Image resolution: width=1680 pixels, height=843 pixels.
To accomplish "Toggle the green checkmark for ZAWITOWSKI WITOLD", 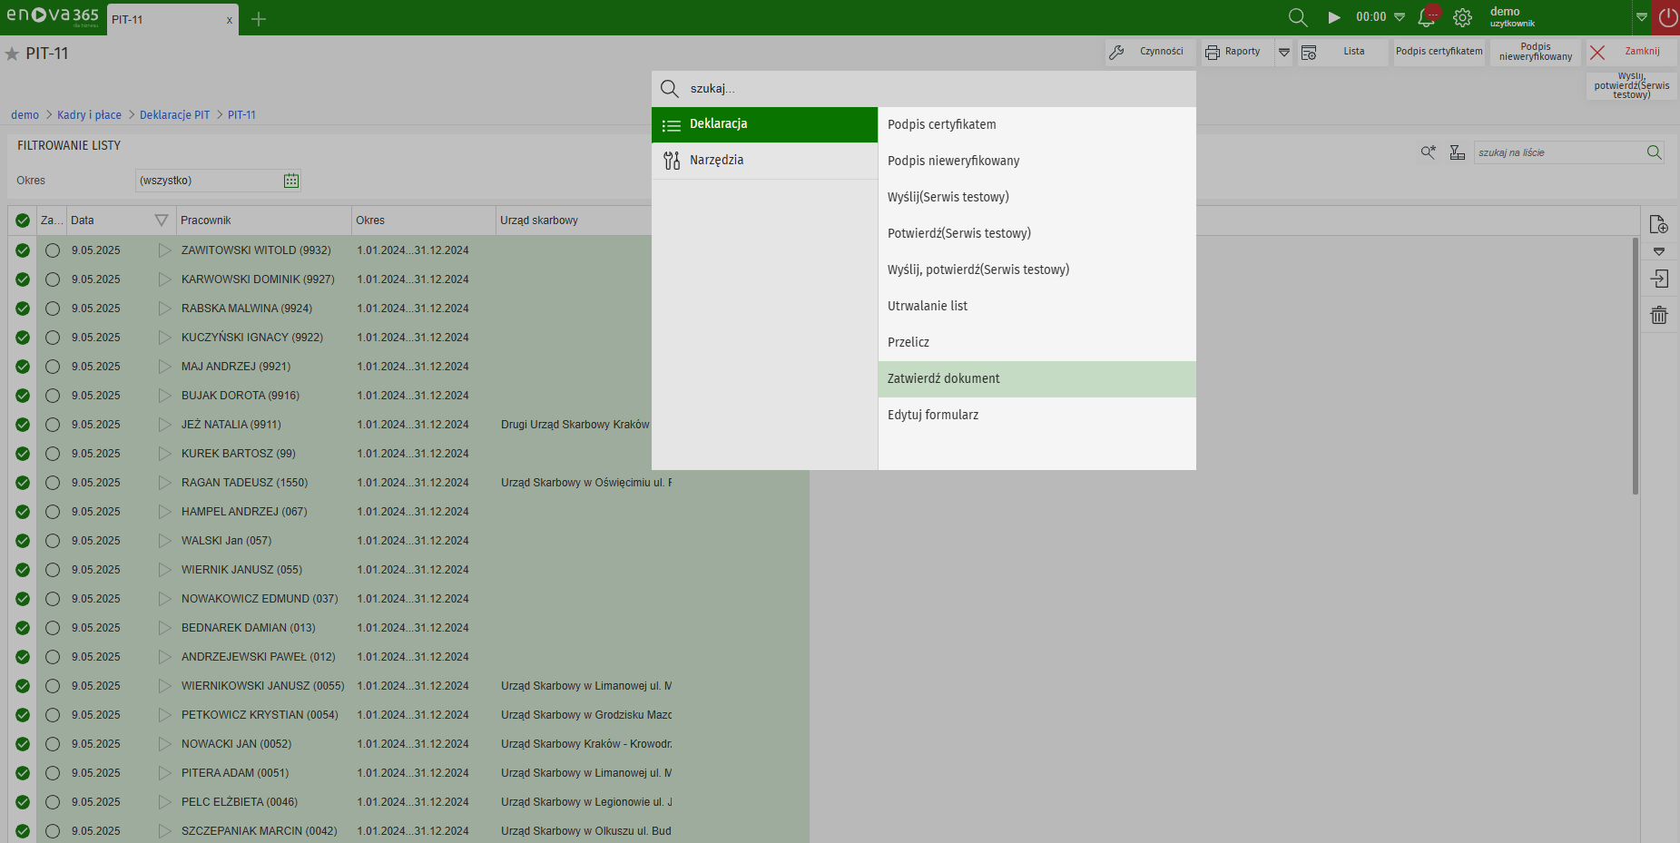I will [23, 250].
